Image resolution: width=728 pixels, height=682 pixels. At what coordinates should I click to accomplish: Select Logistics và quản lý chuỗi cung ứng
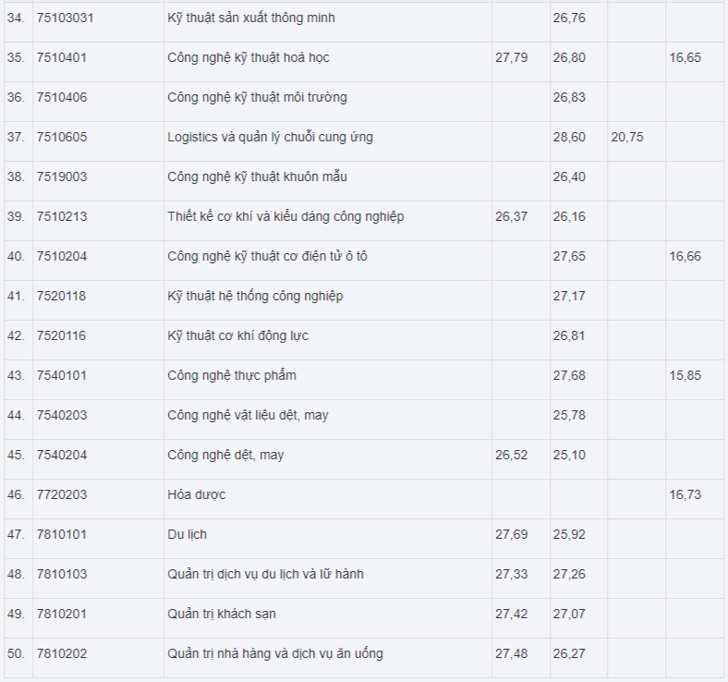point(270,137)
